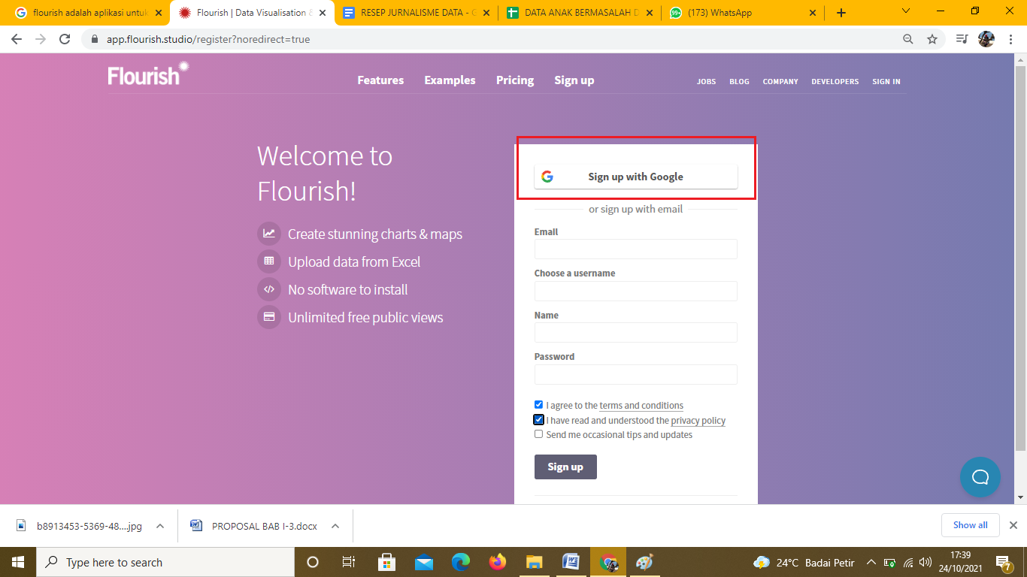Uncheck the terms and conditions checkbox

pos(538,405)
